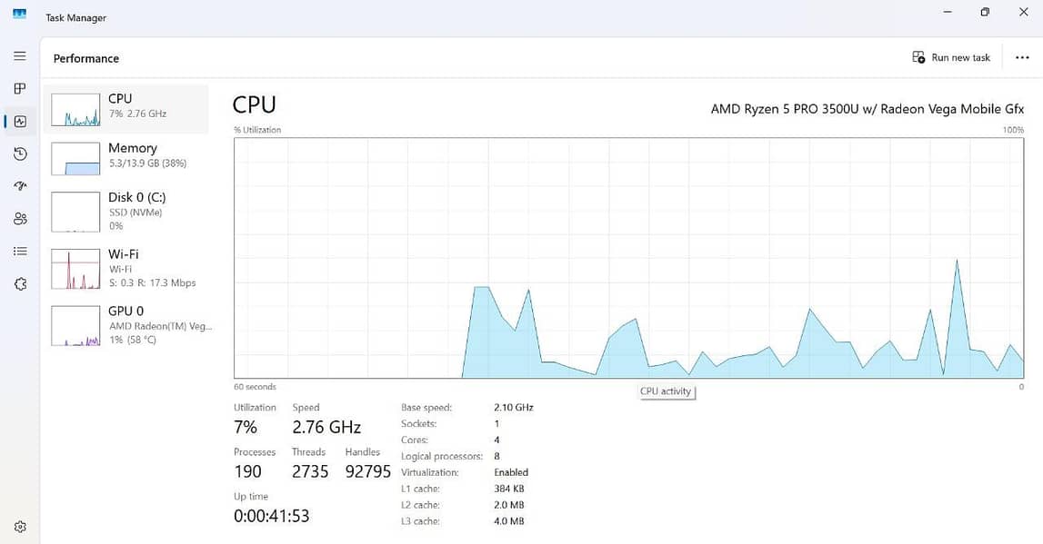The height and width of the screenshot is (544, 1043).
Task: Open the navigation hamburger menu
Action: point(20,56)
